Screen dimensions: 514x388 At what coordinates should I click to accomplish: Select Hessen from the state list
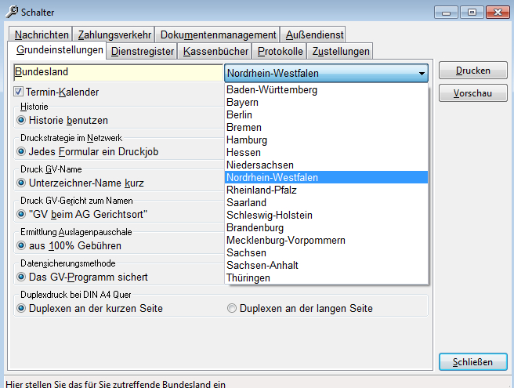[243, 153]
